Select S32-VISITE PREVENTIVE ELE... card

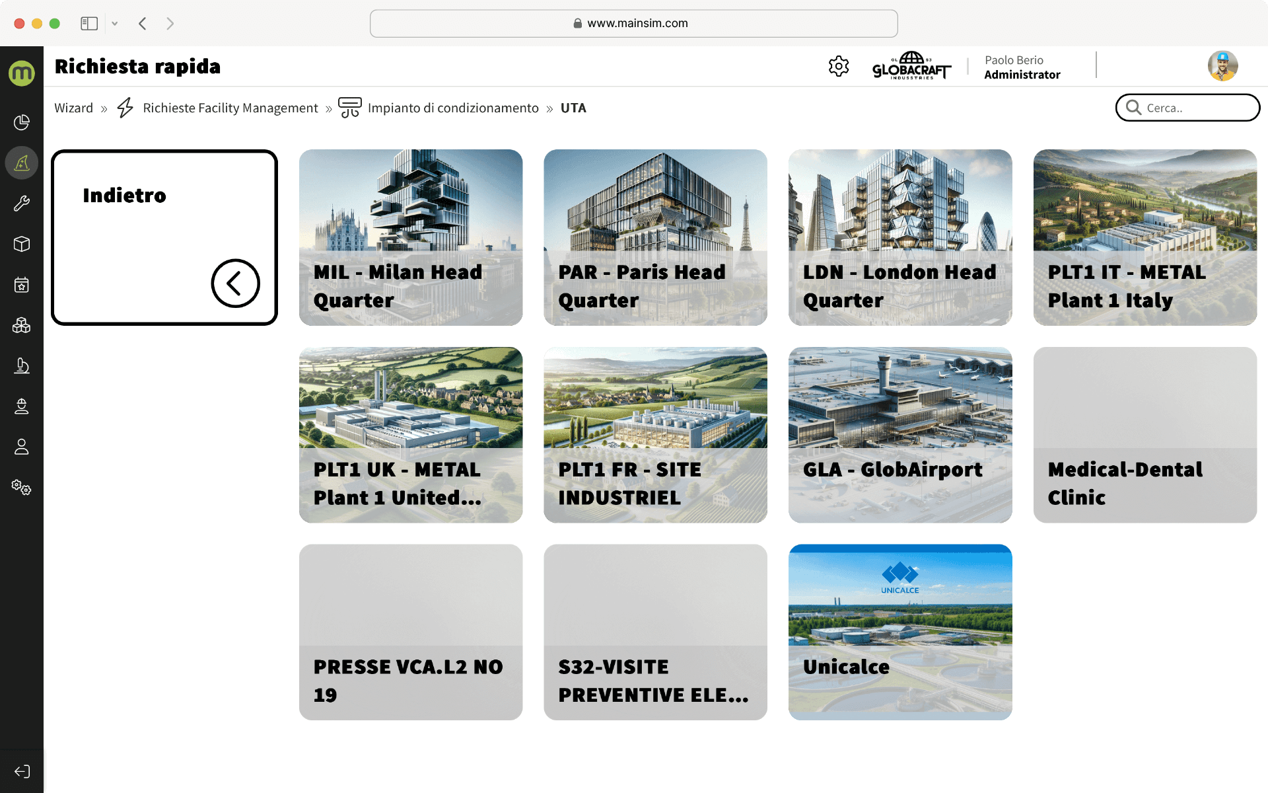655,632
